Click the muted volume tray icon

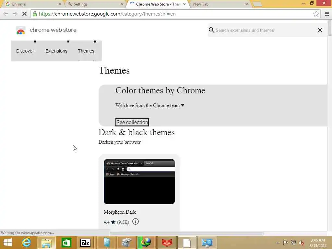[301, 243]
